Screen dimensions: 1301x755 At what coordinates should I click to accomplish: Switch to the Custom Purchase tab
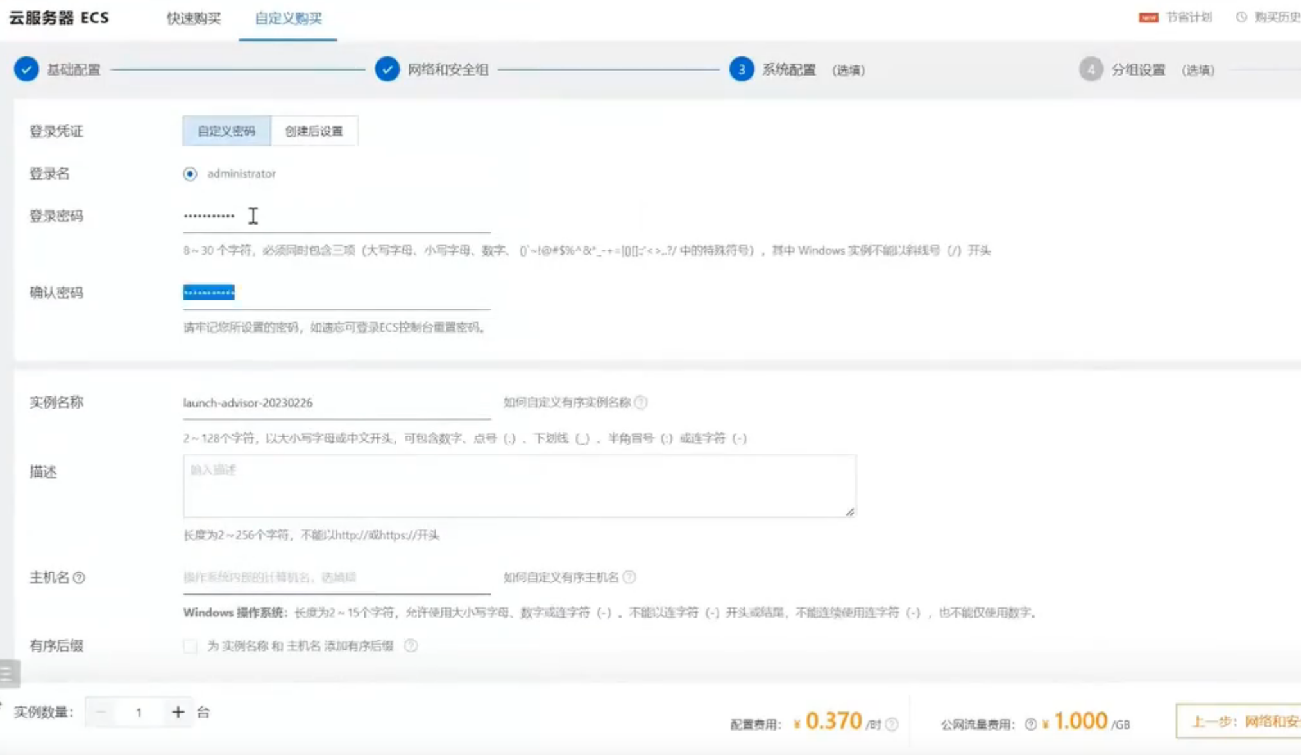(x=288, y=19)
